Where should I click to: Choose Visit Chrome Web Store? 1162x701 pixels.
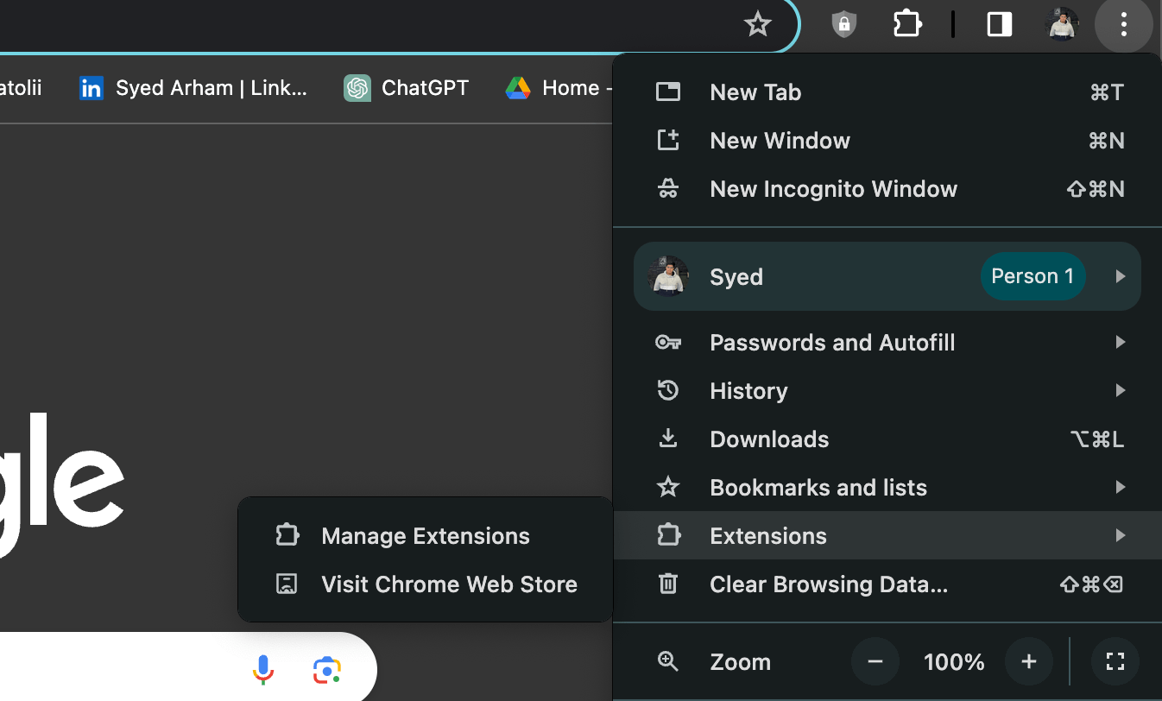(448, 584)
